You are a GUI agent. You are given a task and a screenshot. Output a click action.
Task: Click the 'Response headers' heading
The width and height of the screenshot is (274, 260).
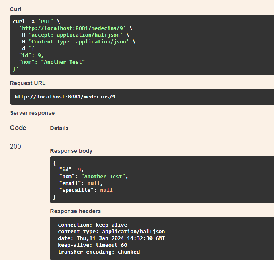(x=75, y=211)
